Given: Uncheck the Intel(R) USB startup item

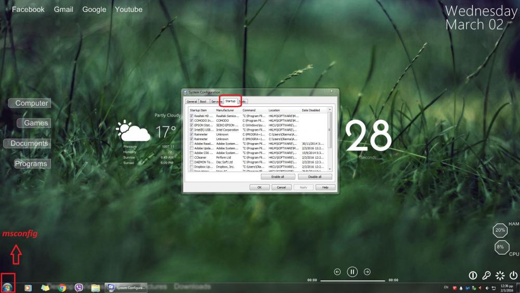Looking at the screenshot, I should coord(191,130).
